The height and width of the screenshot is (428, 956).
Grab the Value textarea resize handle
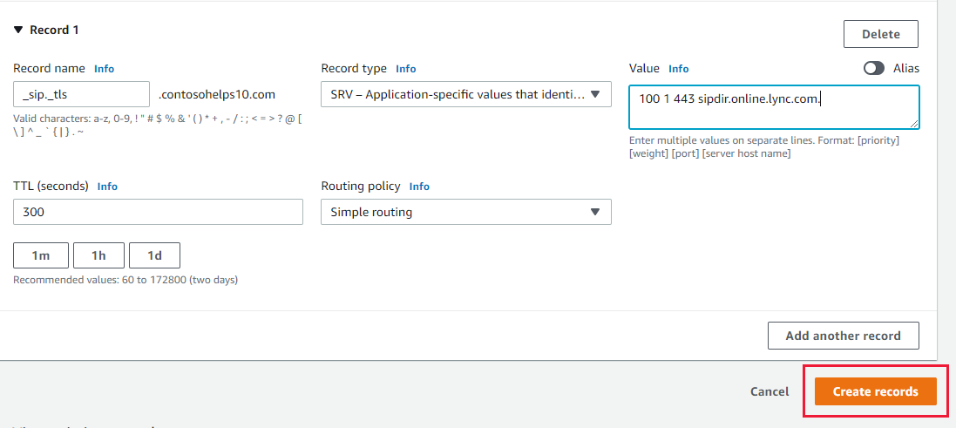pyautogui.click(x=914, y=124)
